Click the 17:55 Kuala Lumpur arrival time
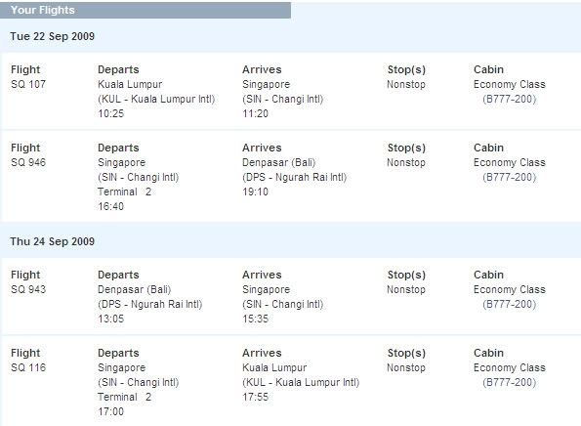Screen dimensions: 581x426 pos(255,397)
